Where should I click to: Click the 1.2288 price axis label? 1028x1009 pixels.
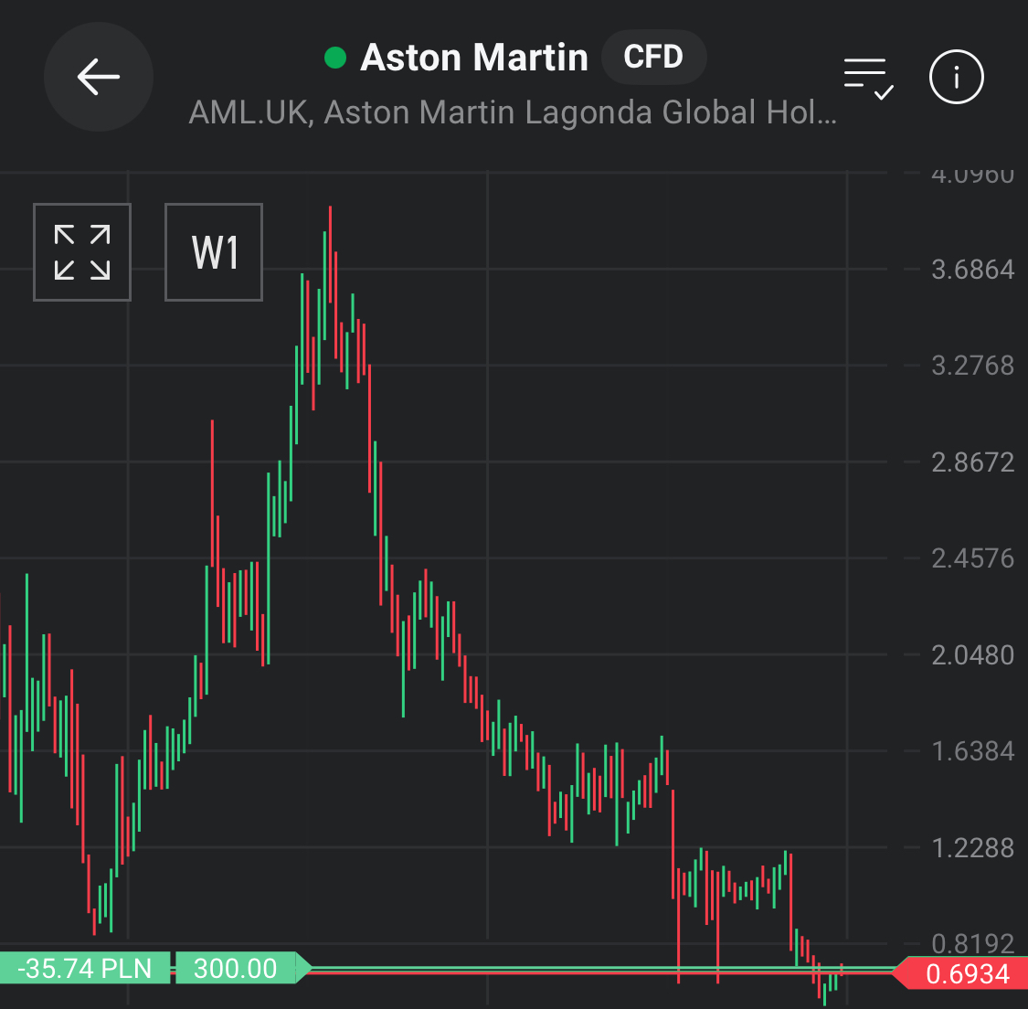(972, 848)
